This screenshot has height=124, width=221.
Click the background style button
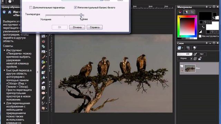pos(208,32)
